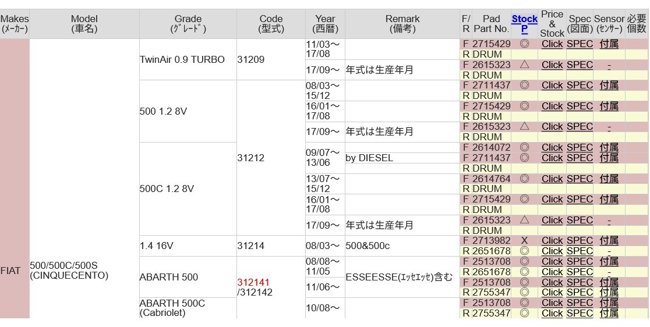Open Click link in 500C by DIESEL 2711437 row
Viewport: 650px width, 327px height.
552,158
